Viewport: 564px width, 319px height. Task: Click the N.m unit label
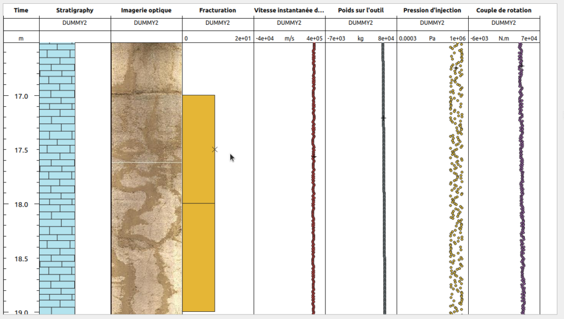(x=503, y=39)
